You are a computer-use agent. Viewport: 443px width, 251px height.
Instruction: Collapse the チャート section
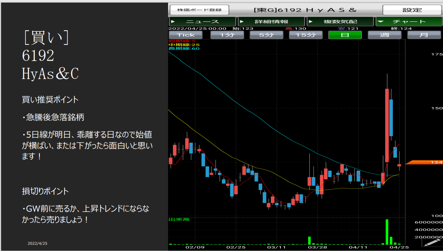click(x=409, y=22)
